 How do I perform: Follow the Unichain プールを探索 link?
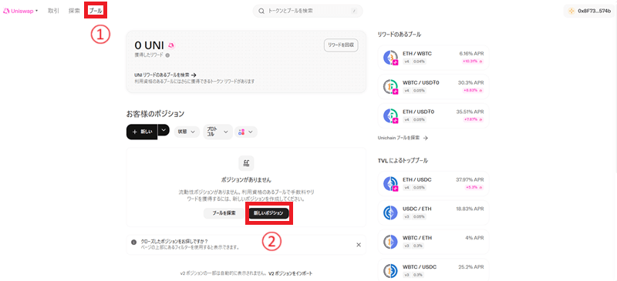pyautogui.click(x=403, y=138)
